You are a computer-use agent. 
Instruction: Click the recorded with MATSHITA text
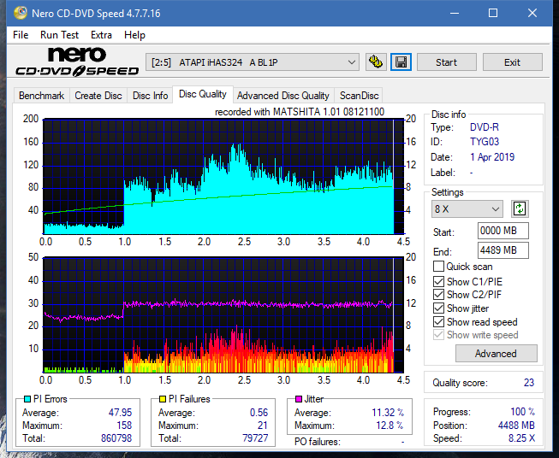coord(300,112)
